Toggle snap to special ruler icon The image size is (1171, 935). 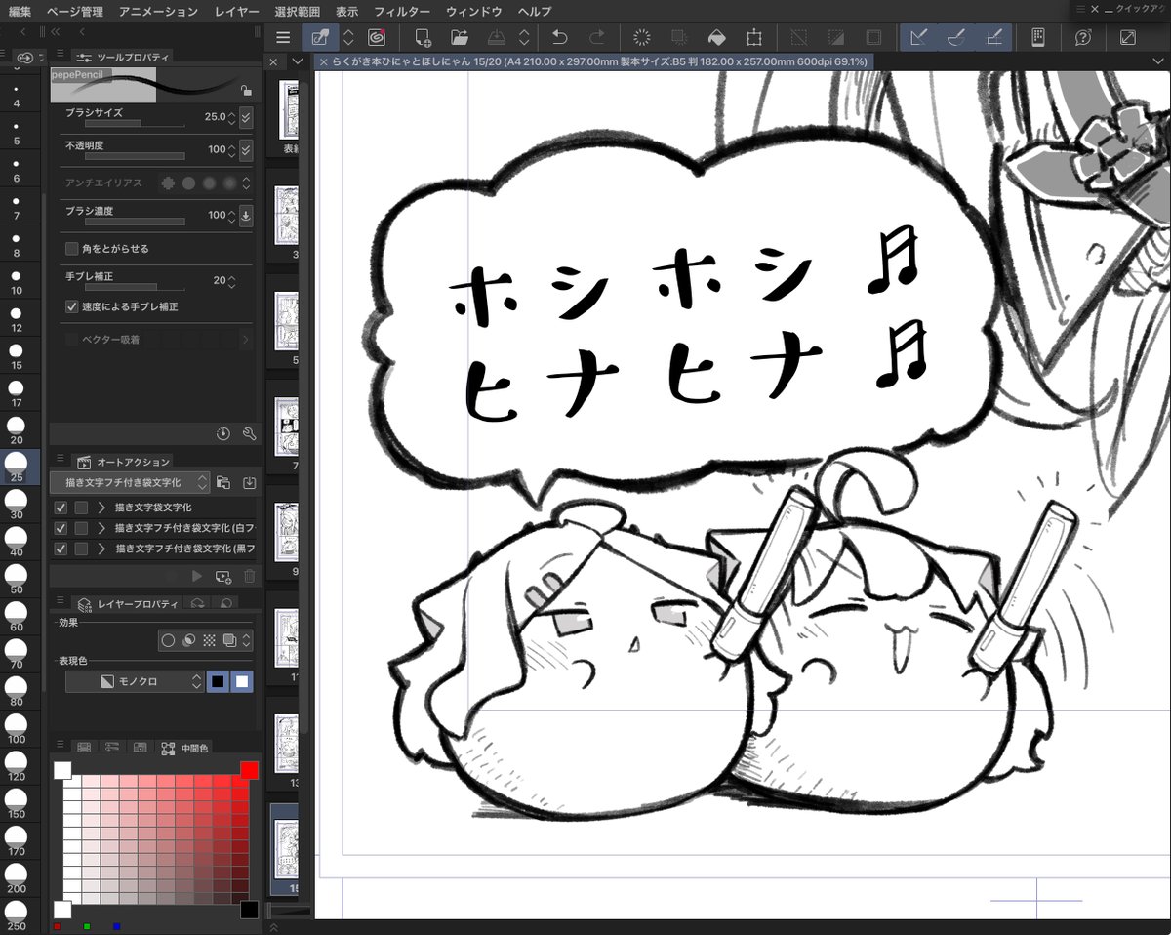(955, 37)
